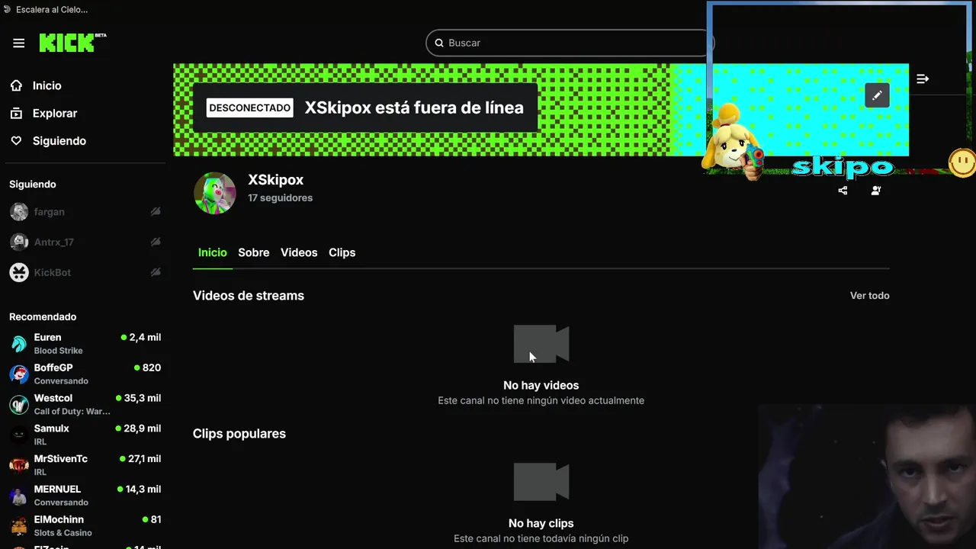Click MERNUEL's avatar
Screen dimensions: 976x549
[x=19, y=496]
